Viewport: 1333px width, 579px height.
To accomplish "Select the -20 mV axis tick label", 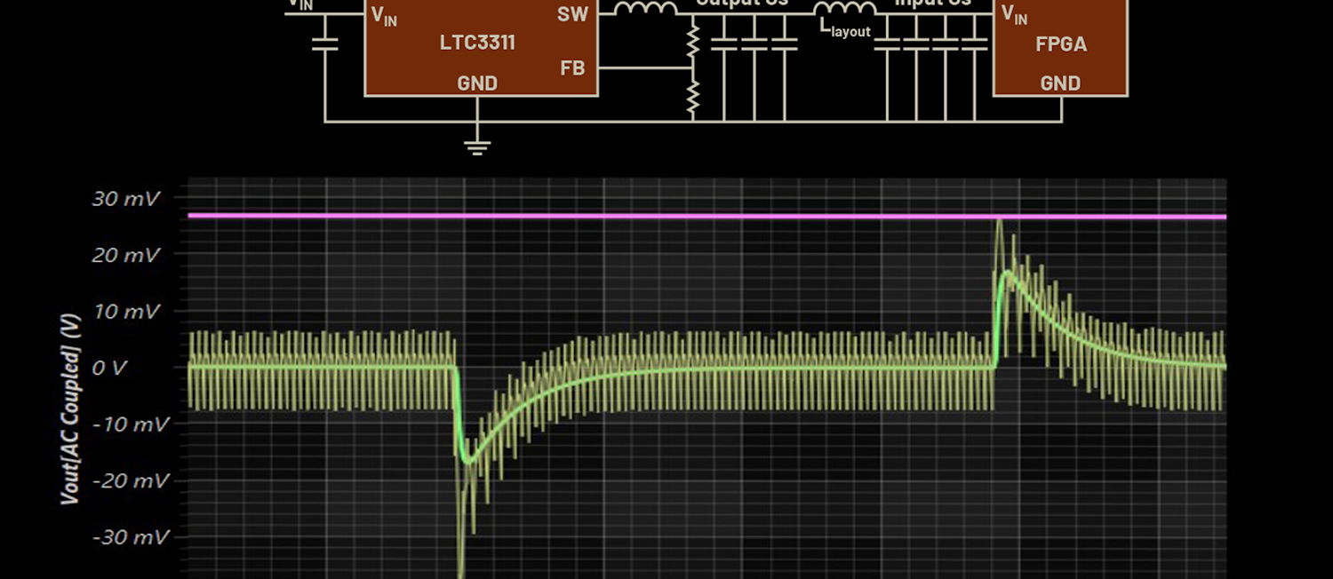I will (130, 480).
